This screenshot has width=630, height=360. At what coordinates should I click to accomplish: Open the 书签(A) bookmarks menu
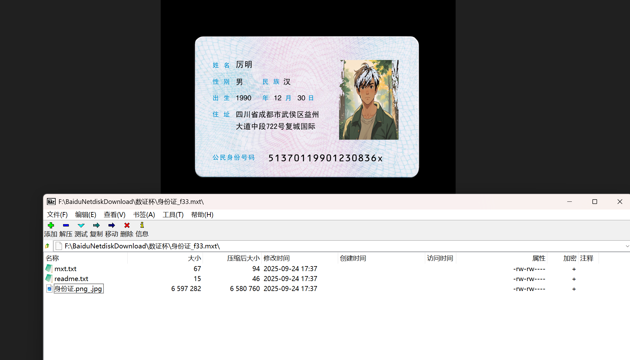144,215
